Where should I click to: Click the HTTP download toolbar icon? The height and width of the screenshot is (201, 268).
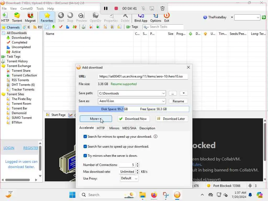5,17
